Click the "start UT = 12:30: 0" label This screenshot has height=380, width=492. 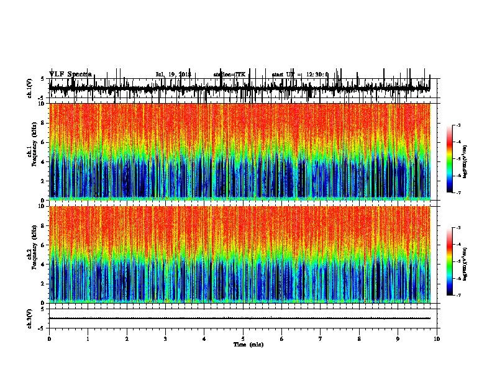tap(300, 75)
